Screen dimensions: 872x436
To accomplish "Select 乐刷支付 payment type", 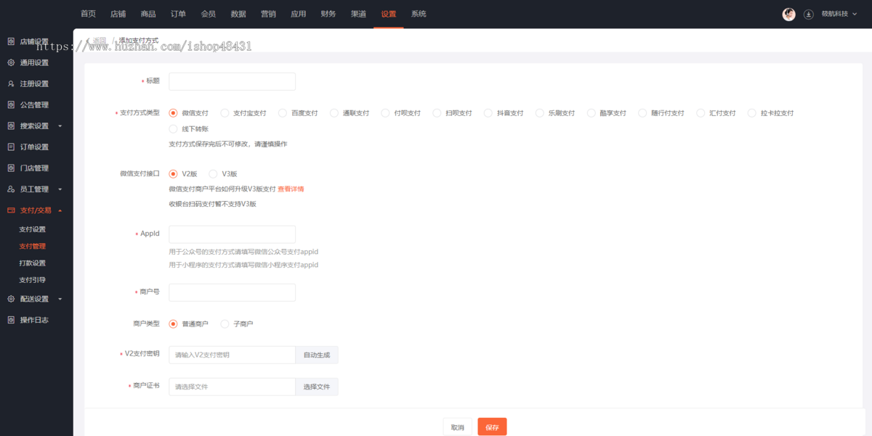I will pyautogui.click(x=540, y=113).
